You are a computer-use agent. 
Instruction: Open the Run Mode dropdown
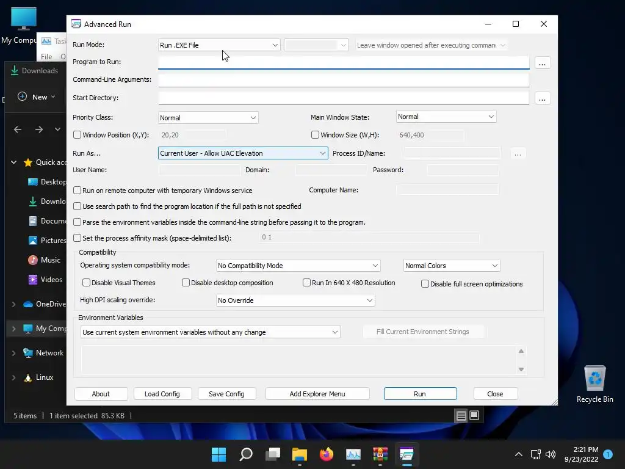tap(219, 45)
